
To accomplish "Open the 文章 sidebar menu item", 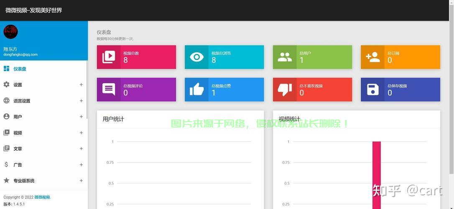I will click(x=43, y=148).
